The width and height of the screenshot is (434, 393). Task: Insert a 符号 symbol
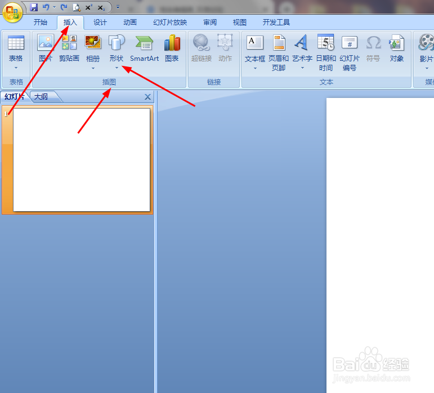373,48
